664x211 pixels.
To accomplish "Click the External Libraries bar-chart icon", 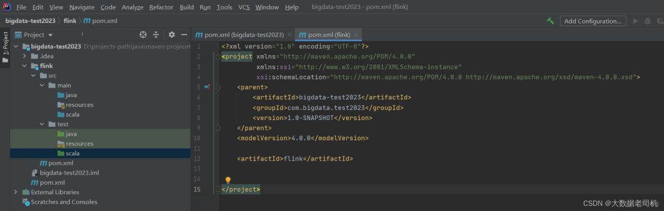I will [x=26, y=192].
